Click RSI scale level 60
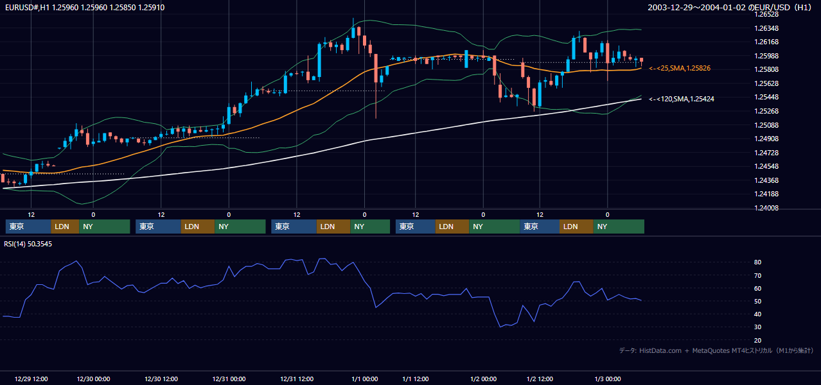The width and height of the screenshot is (821, 385). click(x=758, y=288)
